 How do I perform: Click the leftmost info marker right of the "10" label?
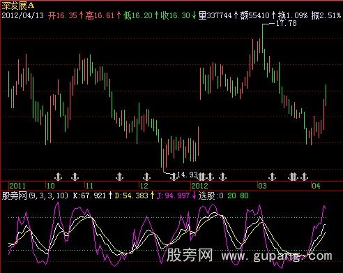58,177
